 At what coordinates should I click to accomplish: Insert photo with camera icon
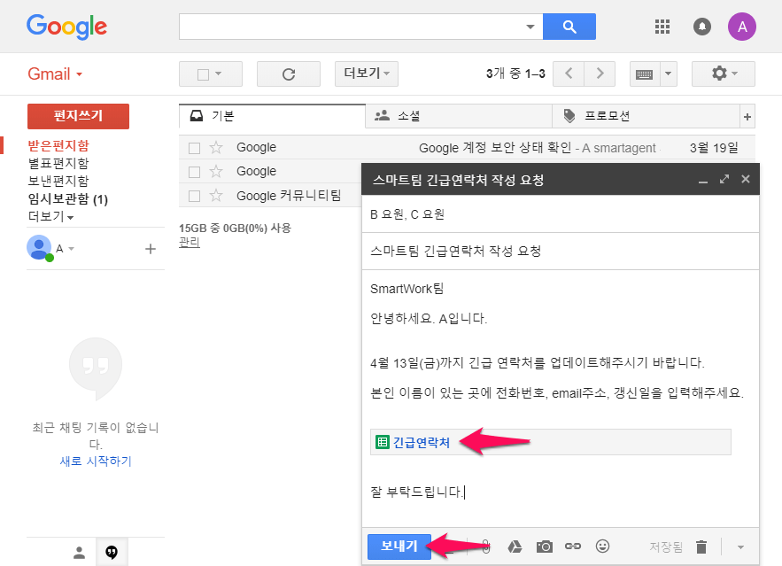(x=544, y=547)
